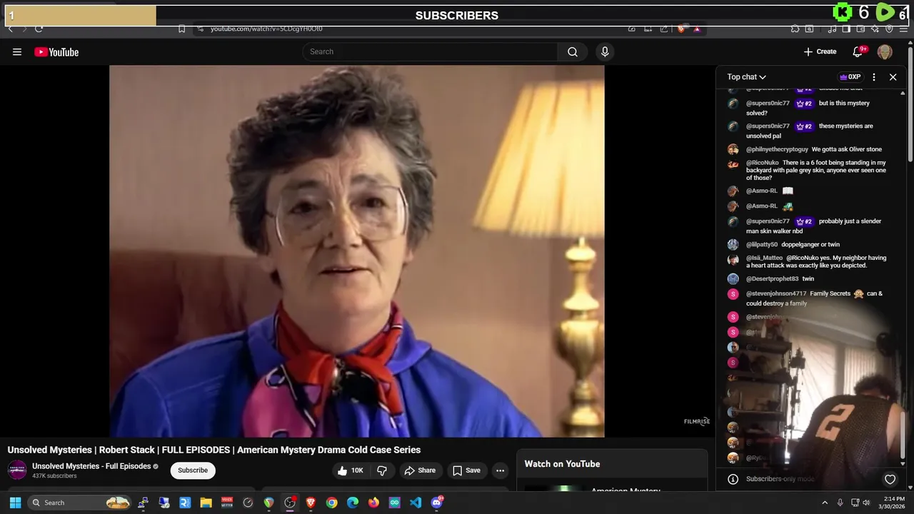
Task: Share the video
Action: tap(420, 470)
